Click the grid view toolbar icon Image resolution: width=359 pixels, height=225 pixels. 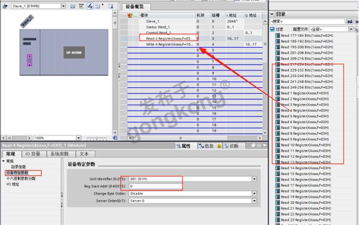(98, 6)
